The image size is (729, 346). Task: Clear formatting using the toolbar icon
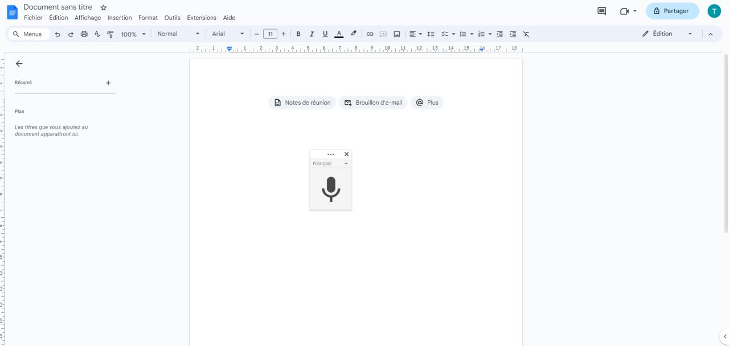526,34
